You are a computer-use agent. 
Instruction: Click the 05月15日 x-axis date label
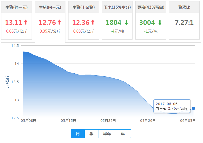tap(69, 121)
